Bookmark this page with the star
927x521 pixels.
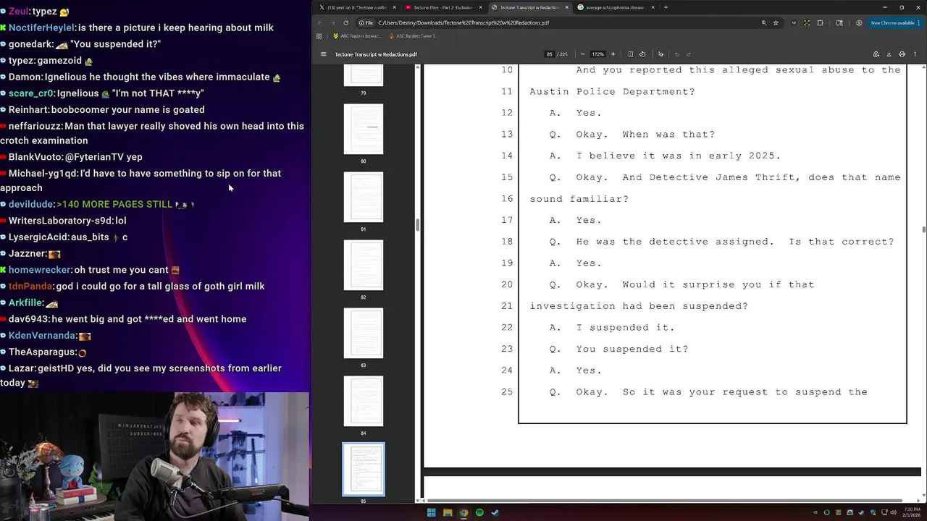[x=776, y=23]
